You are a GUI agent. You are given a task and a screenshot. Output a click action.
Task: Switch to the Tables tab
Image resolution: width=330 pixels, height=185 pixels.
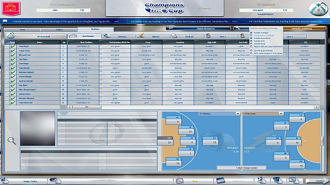click(59, 30)
